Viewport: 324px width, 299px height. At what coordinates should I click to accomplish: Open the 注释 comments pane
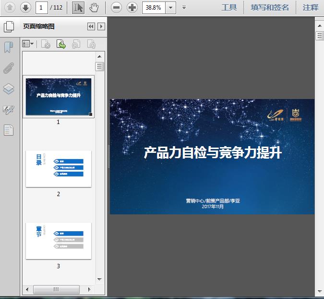(x=311, y=7)
